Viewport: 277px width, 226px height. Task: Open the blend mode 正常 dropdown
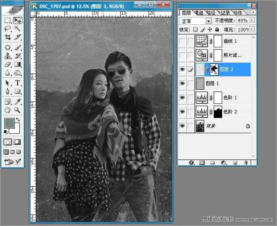coord(208,21)
